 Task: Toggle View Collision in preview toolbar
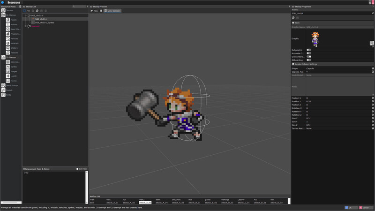pos(112,11)
